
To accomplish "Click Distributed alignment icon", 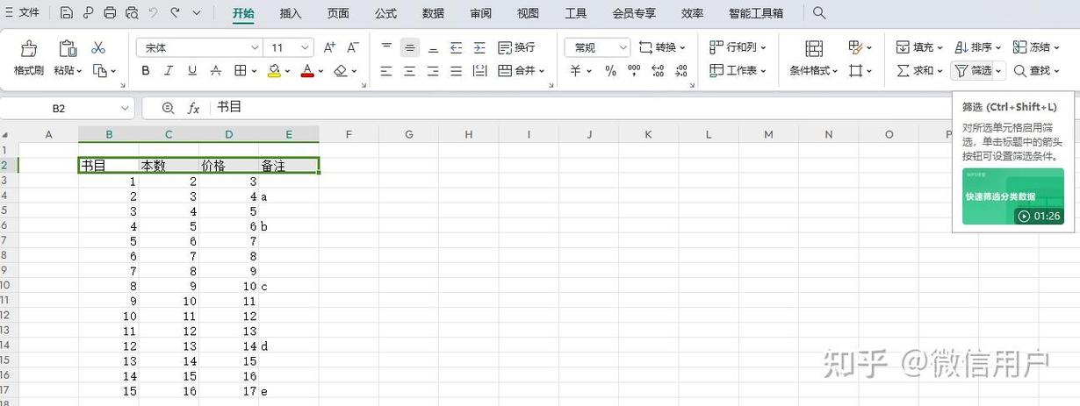I will click(x=479, y=71).
